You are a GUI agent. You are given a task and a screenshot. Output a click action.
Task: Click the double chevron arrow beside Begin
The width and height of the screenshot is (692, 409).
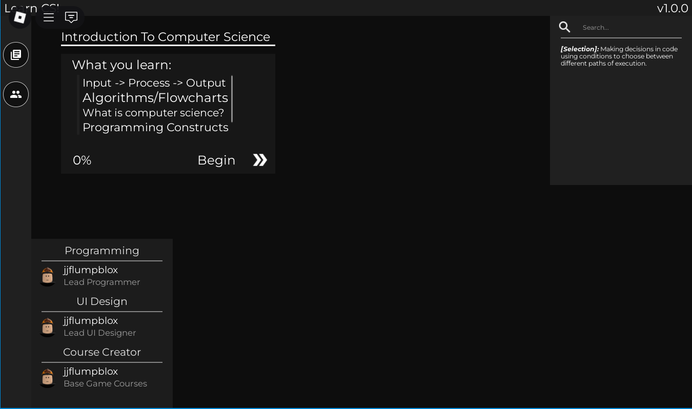coord(260,160)
